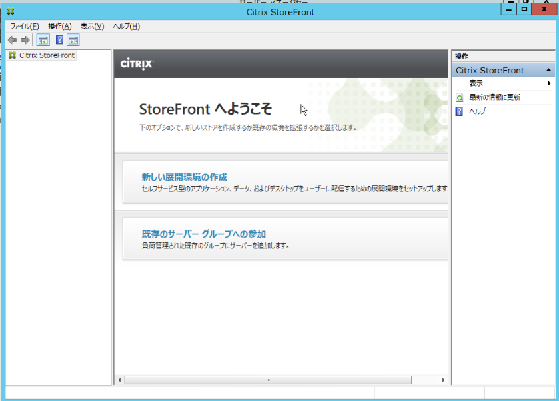This screenshot has width=559, height=401.
Task: Open the ヘルプ(H) menu
Action: coord(126,27)
